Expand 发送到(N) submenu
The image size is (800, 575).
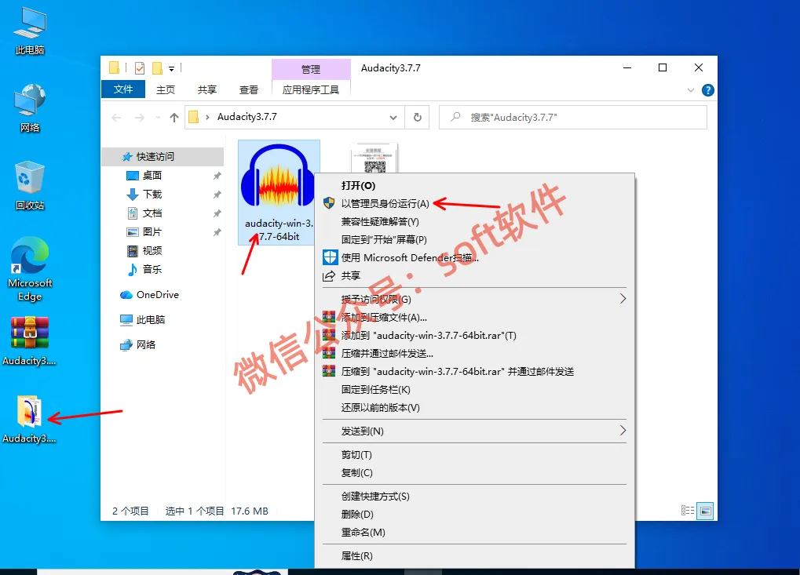pos(474,431)
